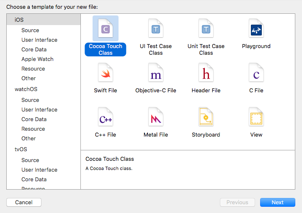Click the Next button

click(277, 202)
